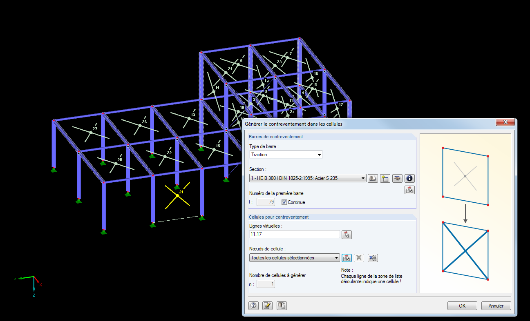Click the icon right of the notepad icon
Viewport: 530px width, 321px height.
282,306
